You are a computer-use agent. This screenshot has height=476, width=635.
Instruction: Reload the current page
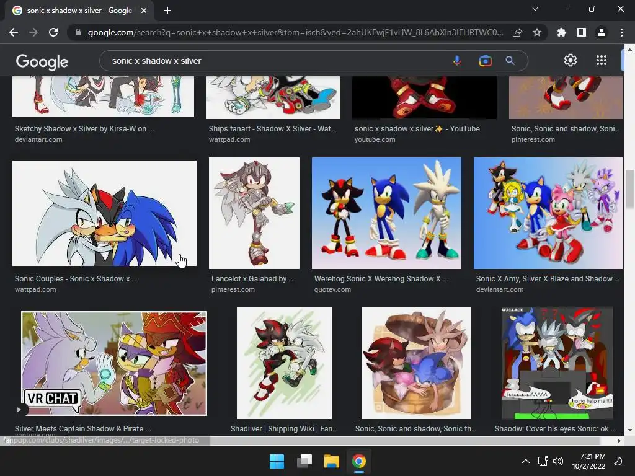pos(53,32)
